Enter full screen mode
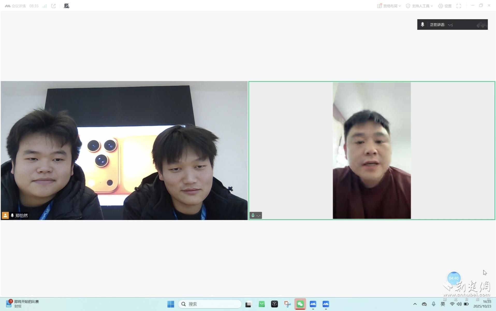 click(x=458, y=6)
